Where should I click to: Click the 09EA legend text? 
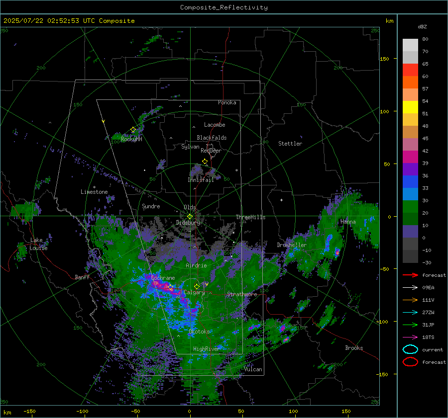click(x=428, y=288)
